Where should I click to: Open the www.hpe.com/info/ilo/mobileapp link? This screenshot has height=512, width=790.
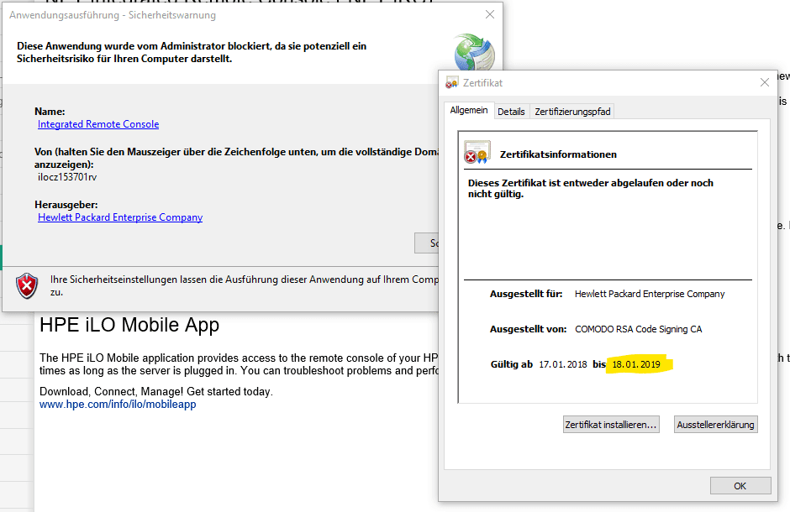click(x=118, y=405)
